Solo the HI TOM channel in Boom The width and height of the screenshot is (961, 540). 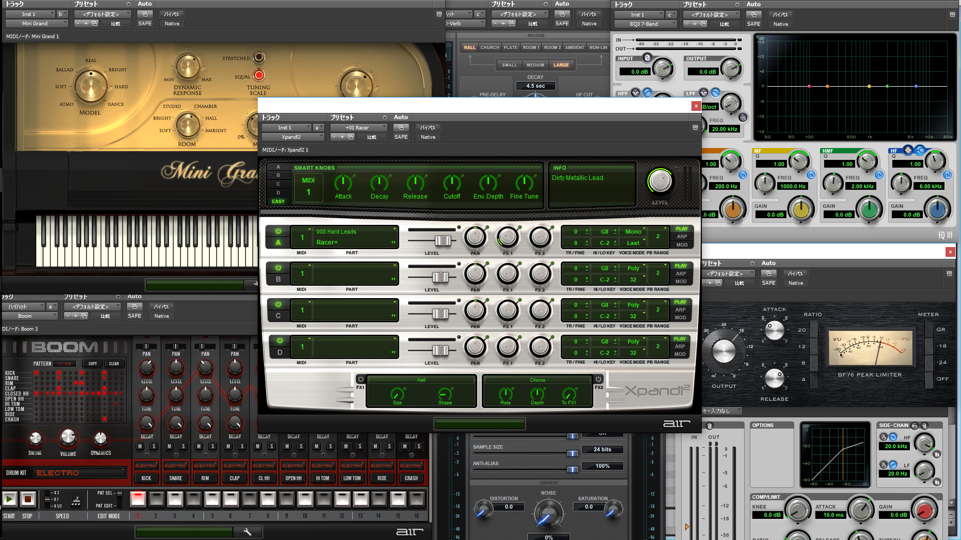coord(330,446)
